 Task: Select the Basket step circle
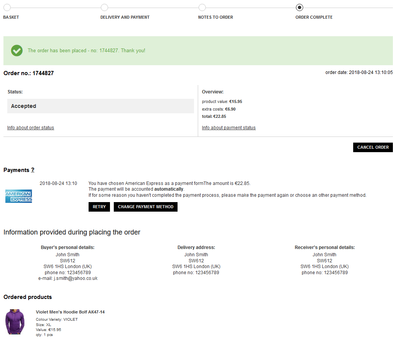pyautogui.click(x=7, y=7)
